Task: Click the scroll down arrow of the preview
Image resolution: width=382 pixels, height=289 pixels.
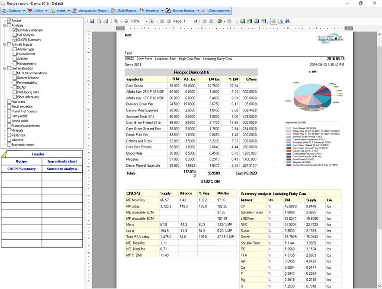Action: point(379,286)
